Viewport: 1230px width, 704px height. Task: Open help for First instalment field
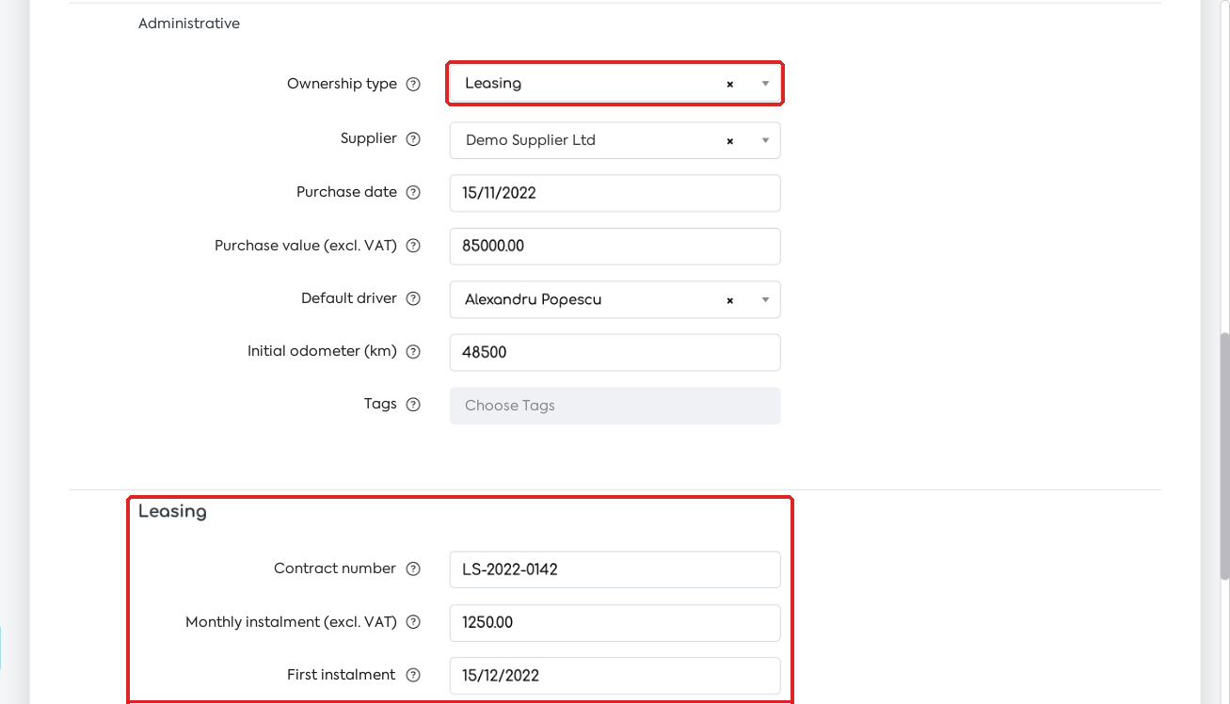[x=413, y=675]
